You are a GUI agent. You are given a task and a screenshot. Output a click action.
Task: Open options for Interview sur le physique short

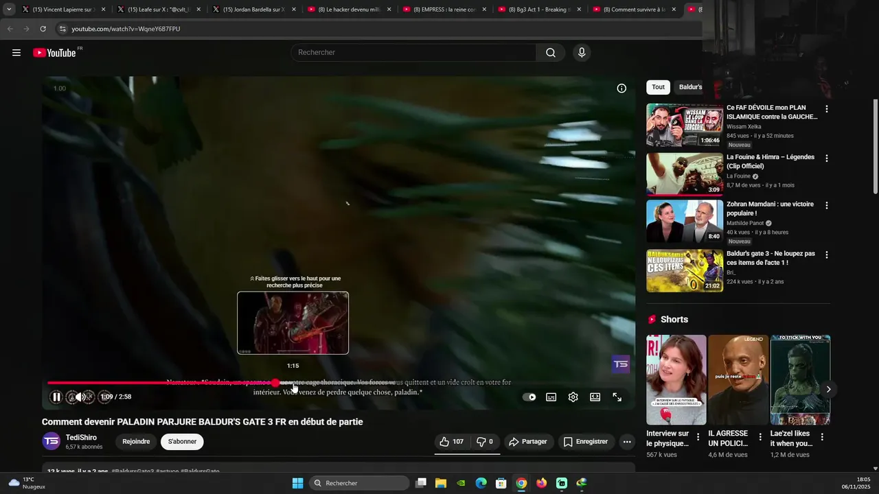tap(698, 437)
